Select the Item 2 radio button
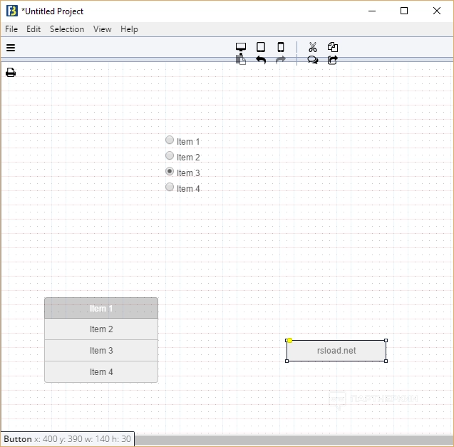Screen dimensions: 454x447 point(170,156)
